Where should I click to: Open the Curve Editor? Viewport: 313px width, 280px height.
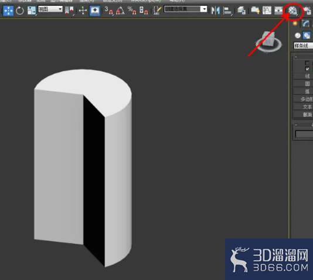click(x=267, y=11)
